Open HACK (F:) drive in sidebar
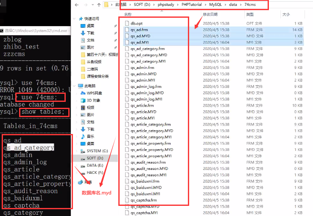The image size is (313, 216). [94, 172]
